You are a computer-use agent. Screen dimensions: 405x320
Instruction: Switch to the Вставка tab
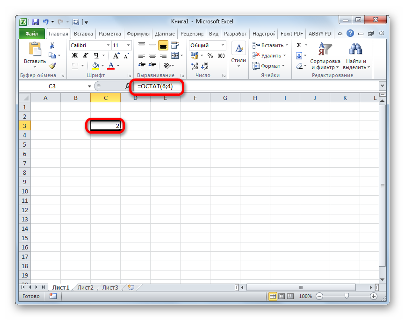point(83,34)
